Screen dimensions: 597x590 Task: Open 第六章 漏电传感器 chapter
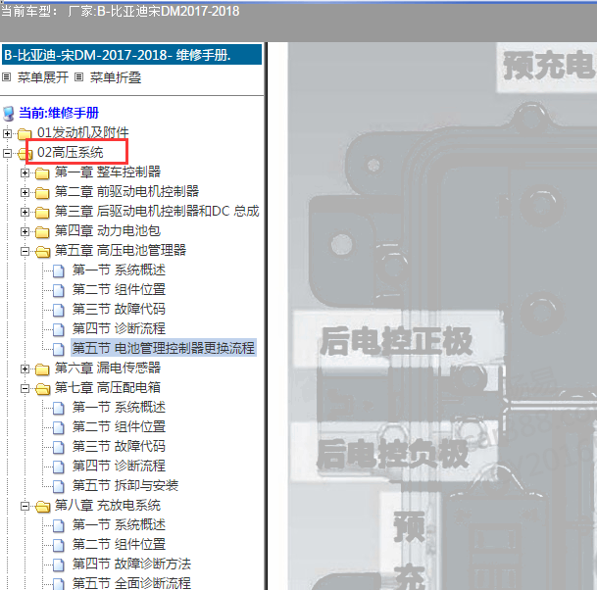108,368
